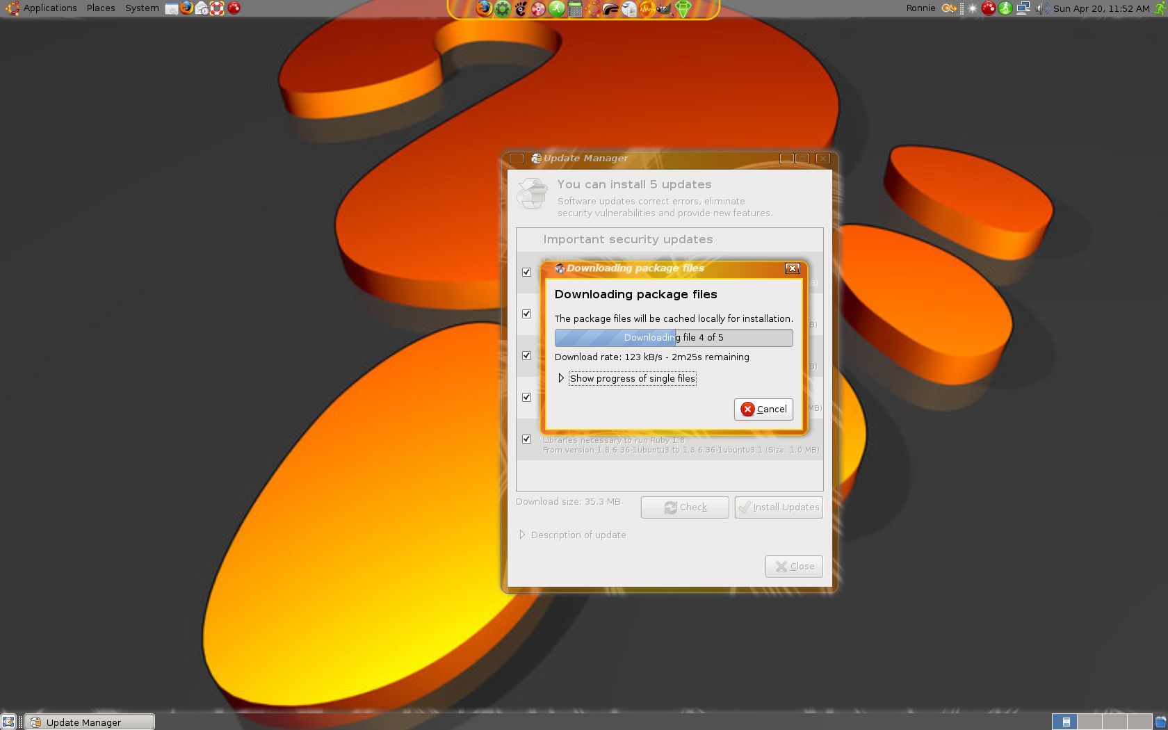Click the red ball icon in system tray
1168x730 pixels.
(x=988, y=8)
